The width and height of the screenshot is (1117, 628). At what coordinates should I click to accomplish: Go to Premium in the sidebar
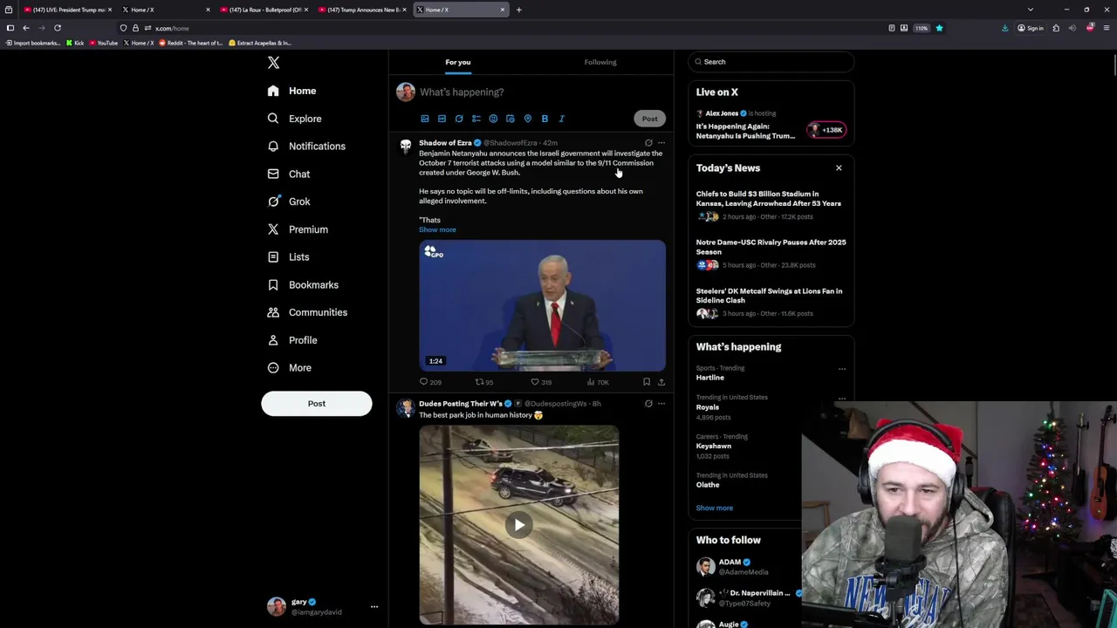pyautogui.click(x=298, y=229)
